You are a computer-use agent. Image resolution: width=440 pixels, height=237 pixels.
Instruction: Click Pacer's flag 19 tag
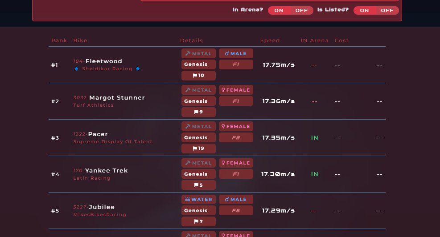(x=198, y=149)
